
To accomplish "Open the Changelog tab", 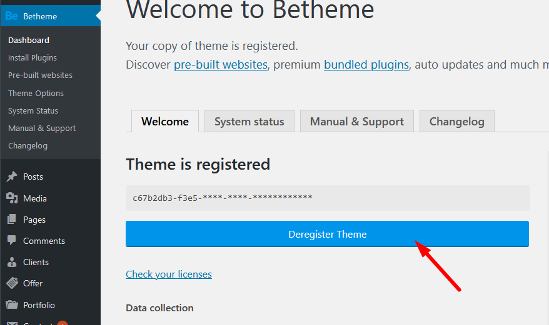I will (x=456, y=122).
